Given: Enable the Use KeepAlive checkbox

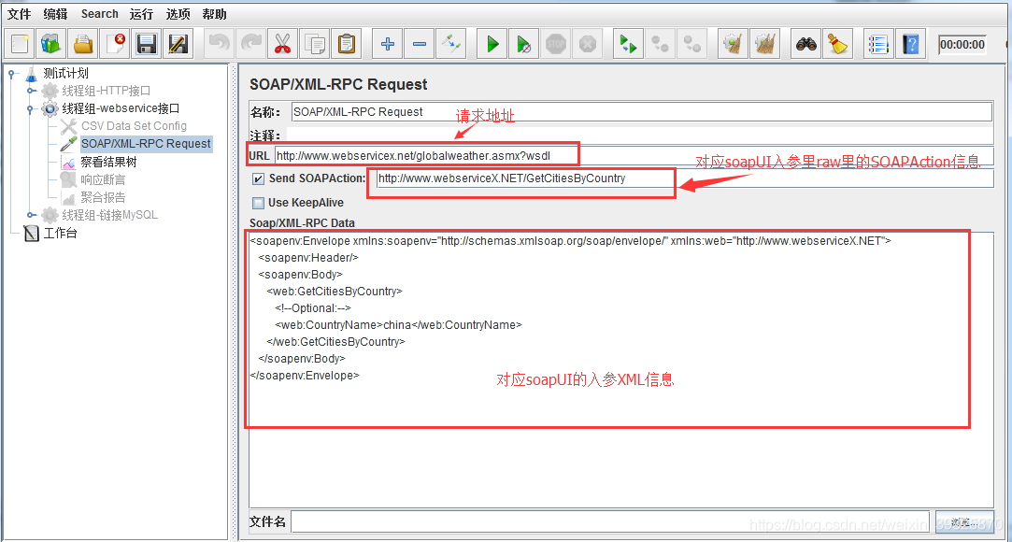Looking at the screenshot, I should pos(258,203).
